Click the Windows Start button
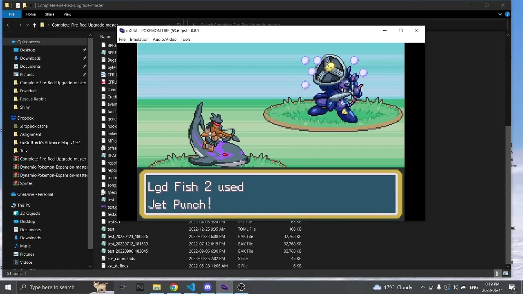Image resolution: width=523 pixels, height=294 pixels. click(8, 287)
